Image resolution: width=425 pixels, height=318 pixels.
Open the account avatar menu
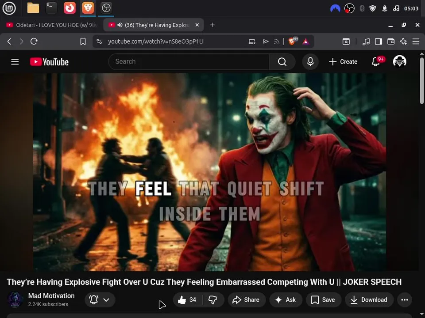(x=400, y=61)
